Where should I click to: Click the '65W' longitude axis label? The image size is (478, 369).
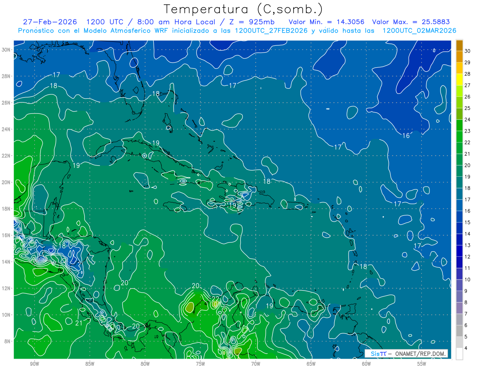311,364
